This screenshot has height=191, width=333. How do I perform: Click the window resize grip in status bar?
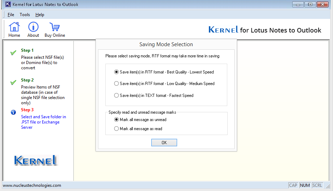tap(328, 186)
